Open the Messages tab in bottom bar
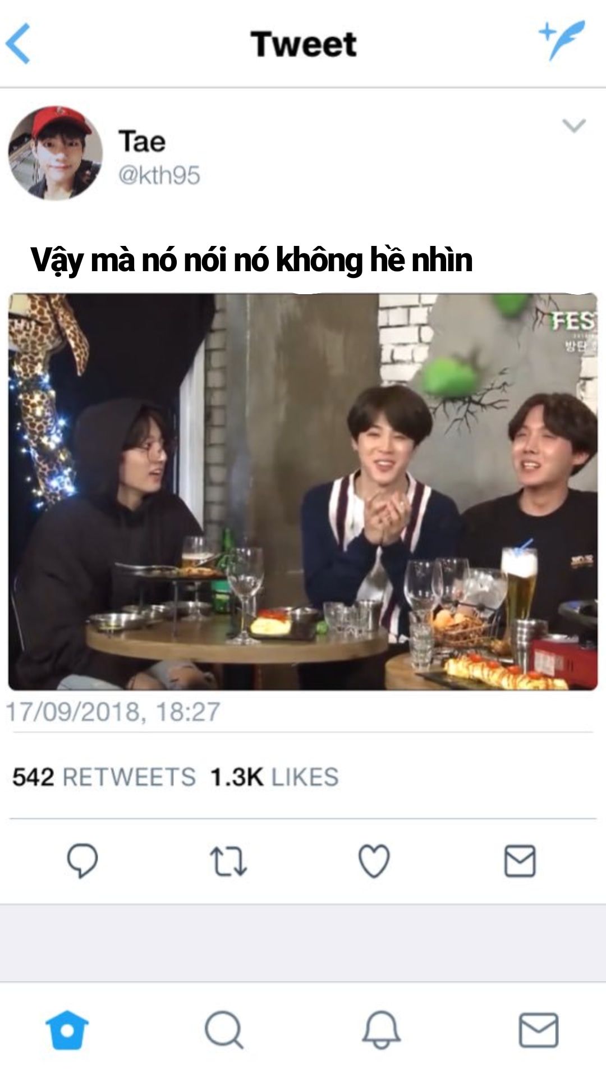 (538, 1030)
